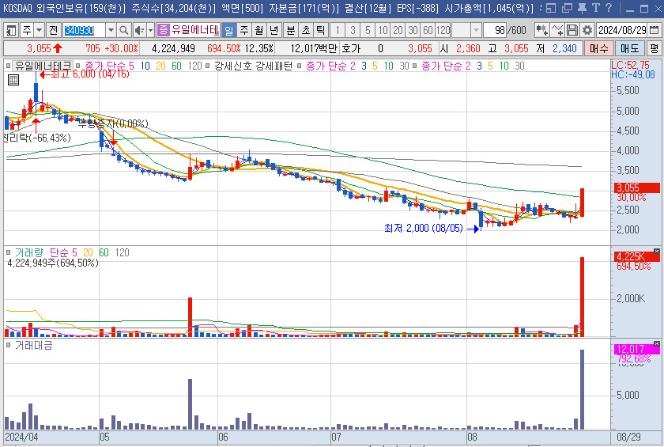Open the custom interval combo box
Viewport: 664px width, 447px height.
click(x=466, y=30)
